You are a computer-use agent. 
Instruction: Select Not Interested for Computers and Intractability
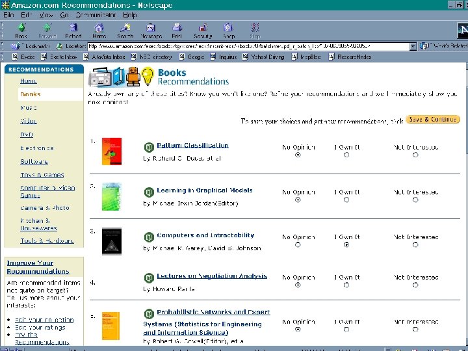click(415, 245)
